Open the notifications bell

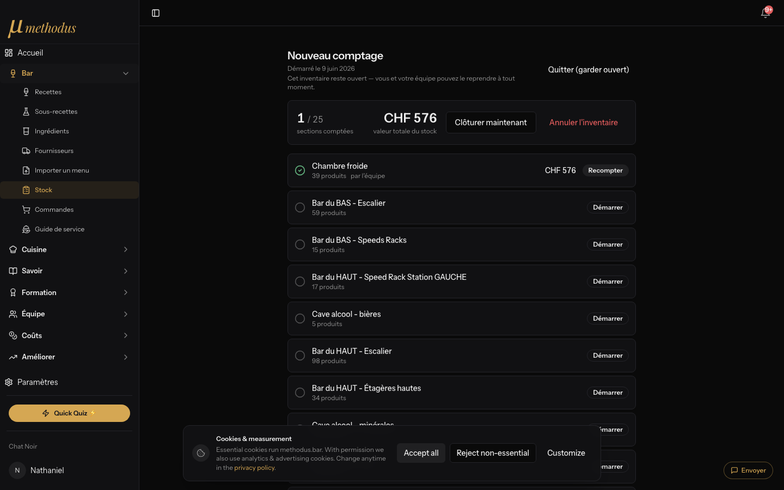(x=765, y=13)
